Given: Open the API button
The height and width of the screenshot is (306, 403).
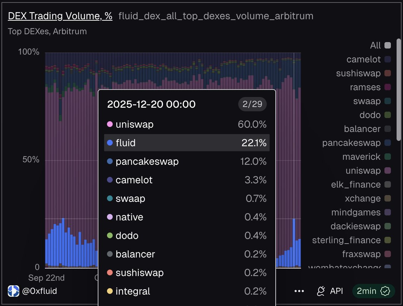Looking at the screenshot, I should pos(330,291).
